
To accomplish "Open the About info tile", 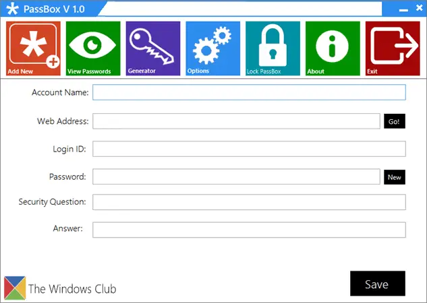I will [333, 48].
